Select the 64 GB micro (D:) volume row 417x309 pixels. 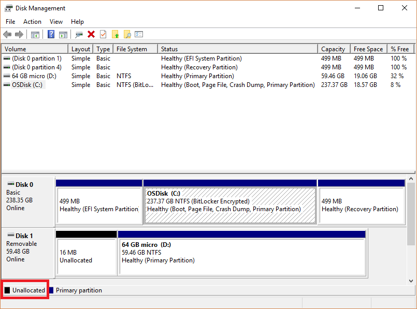[208, 76]
